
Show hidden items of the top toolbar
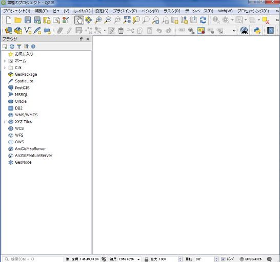pyautogui.click(x=277, y=20)
